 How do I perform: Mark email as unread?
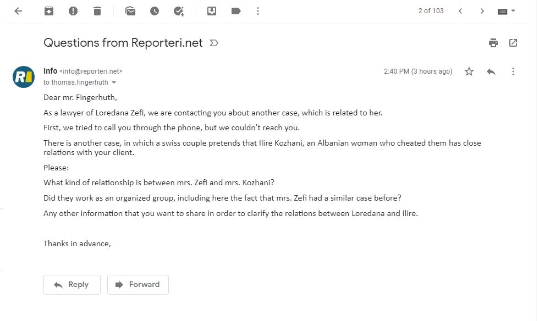coord(130,11)
